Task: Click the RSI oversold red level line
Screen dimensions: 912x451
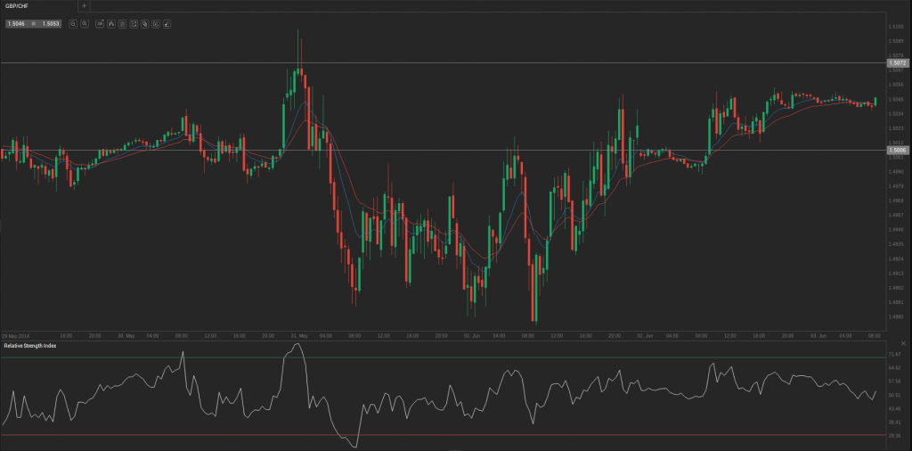Action: click(x=445, y=435)
